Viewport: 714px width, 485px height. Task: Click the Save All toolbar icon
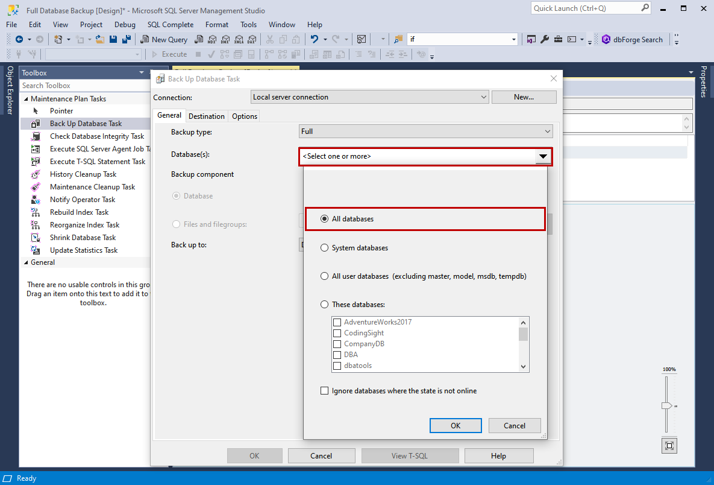tap(127, 40)
